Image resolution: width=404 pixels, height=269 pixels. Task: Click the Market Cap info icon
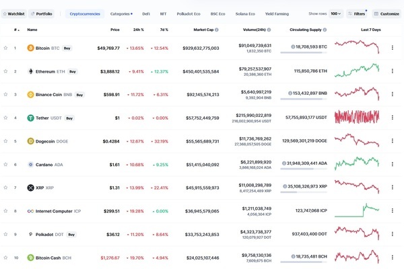217,30
